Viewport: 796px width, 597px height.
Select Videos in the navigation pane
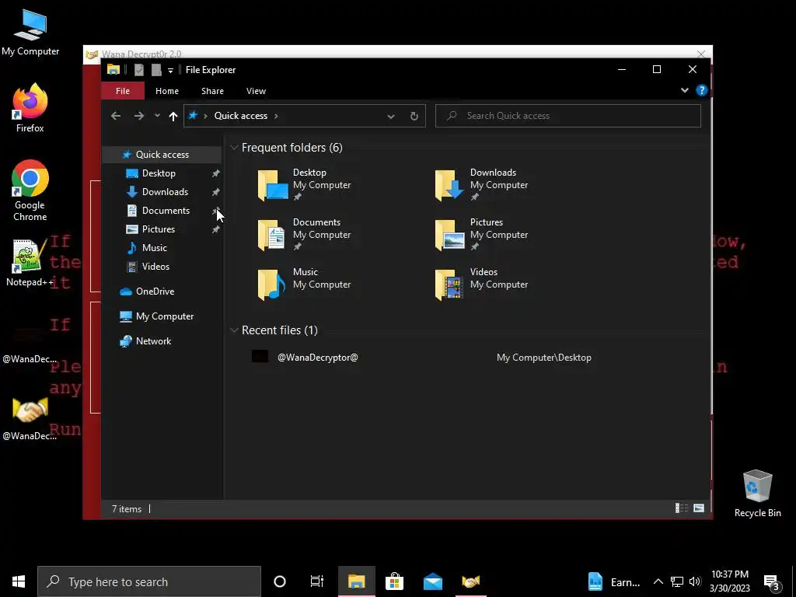pos(155,267)
